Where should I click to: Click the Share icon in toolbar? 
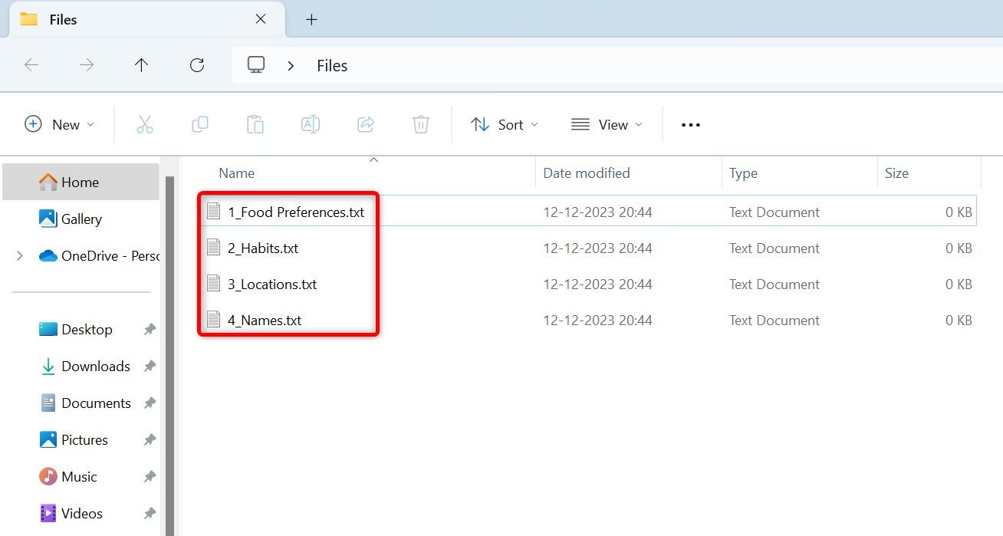click(366, 124)
